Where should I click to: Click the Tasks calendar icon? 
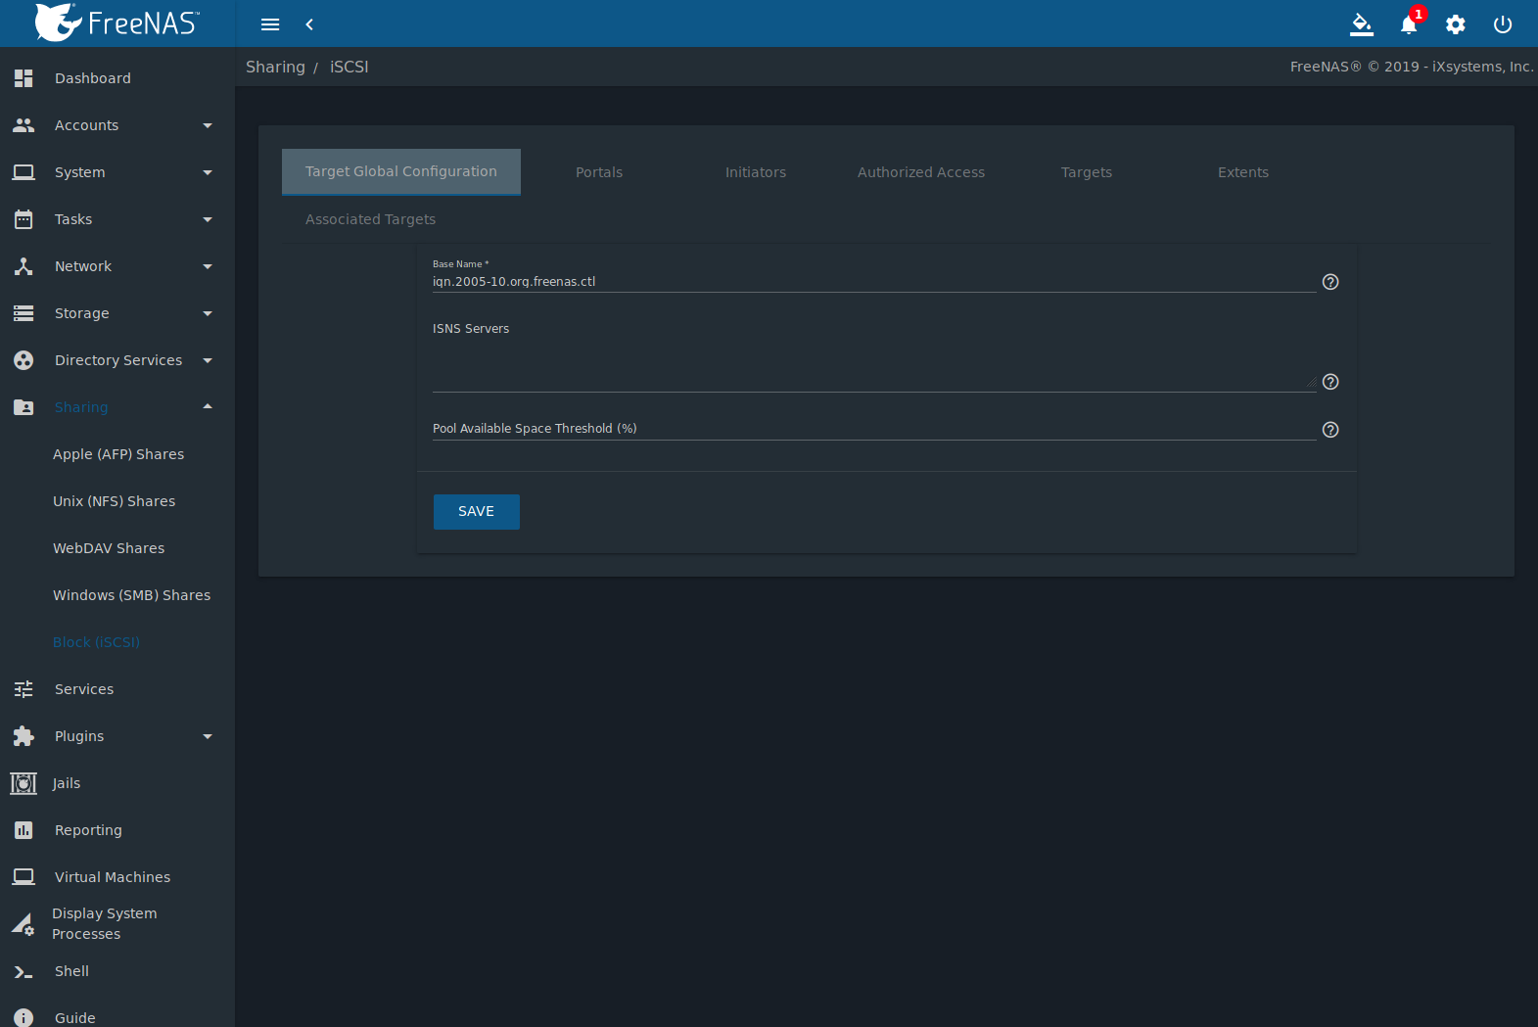[23, 219]
